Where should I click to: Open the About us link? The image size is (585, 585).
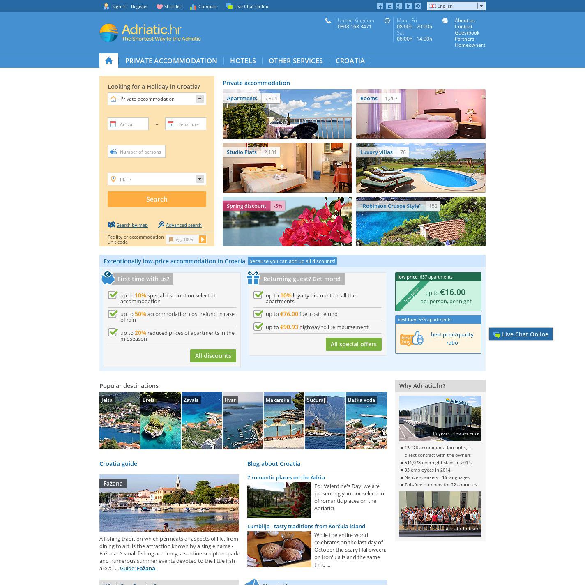[x=465, y=21]
